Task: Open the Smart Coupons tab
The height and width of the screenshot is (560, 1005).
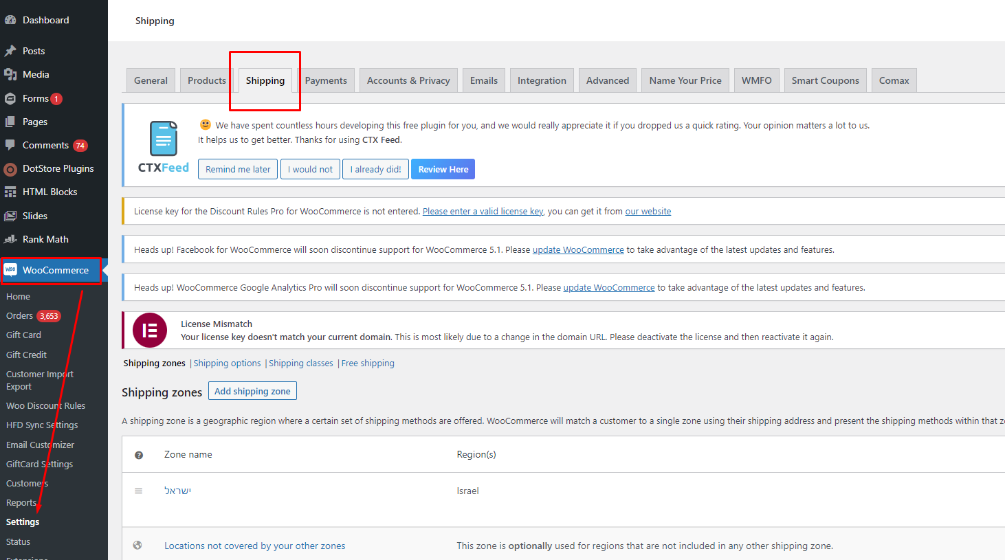Action: (825, 80)
